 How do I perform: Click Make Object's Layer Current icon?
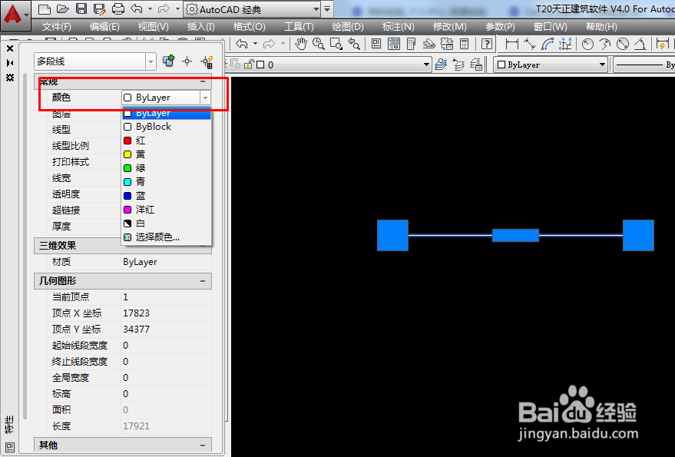pos(441,65)
